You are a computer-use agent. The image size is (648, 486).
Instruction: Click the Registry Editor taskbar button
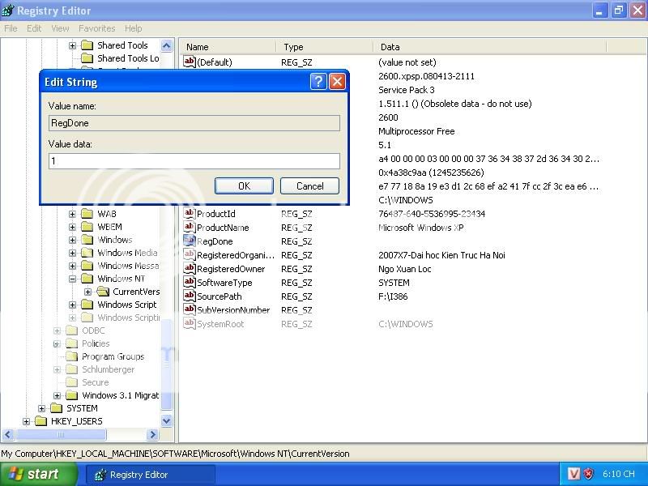[x=151, y=475]
